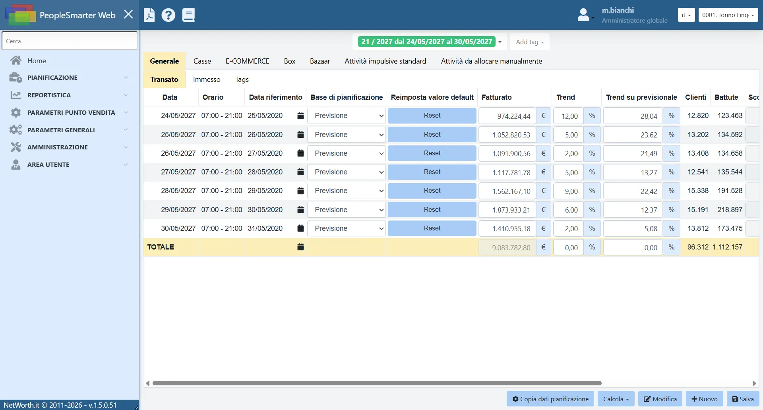Click the Salva button
This screenshot has height=410, width=763.
(743, 399)
